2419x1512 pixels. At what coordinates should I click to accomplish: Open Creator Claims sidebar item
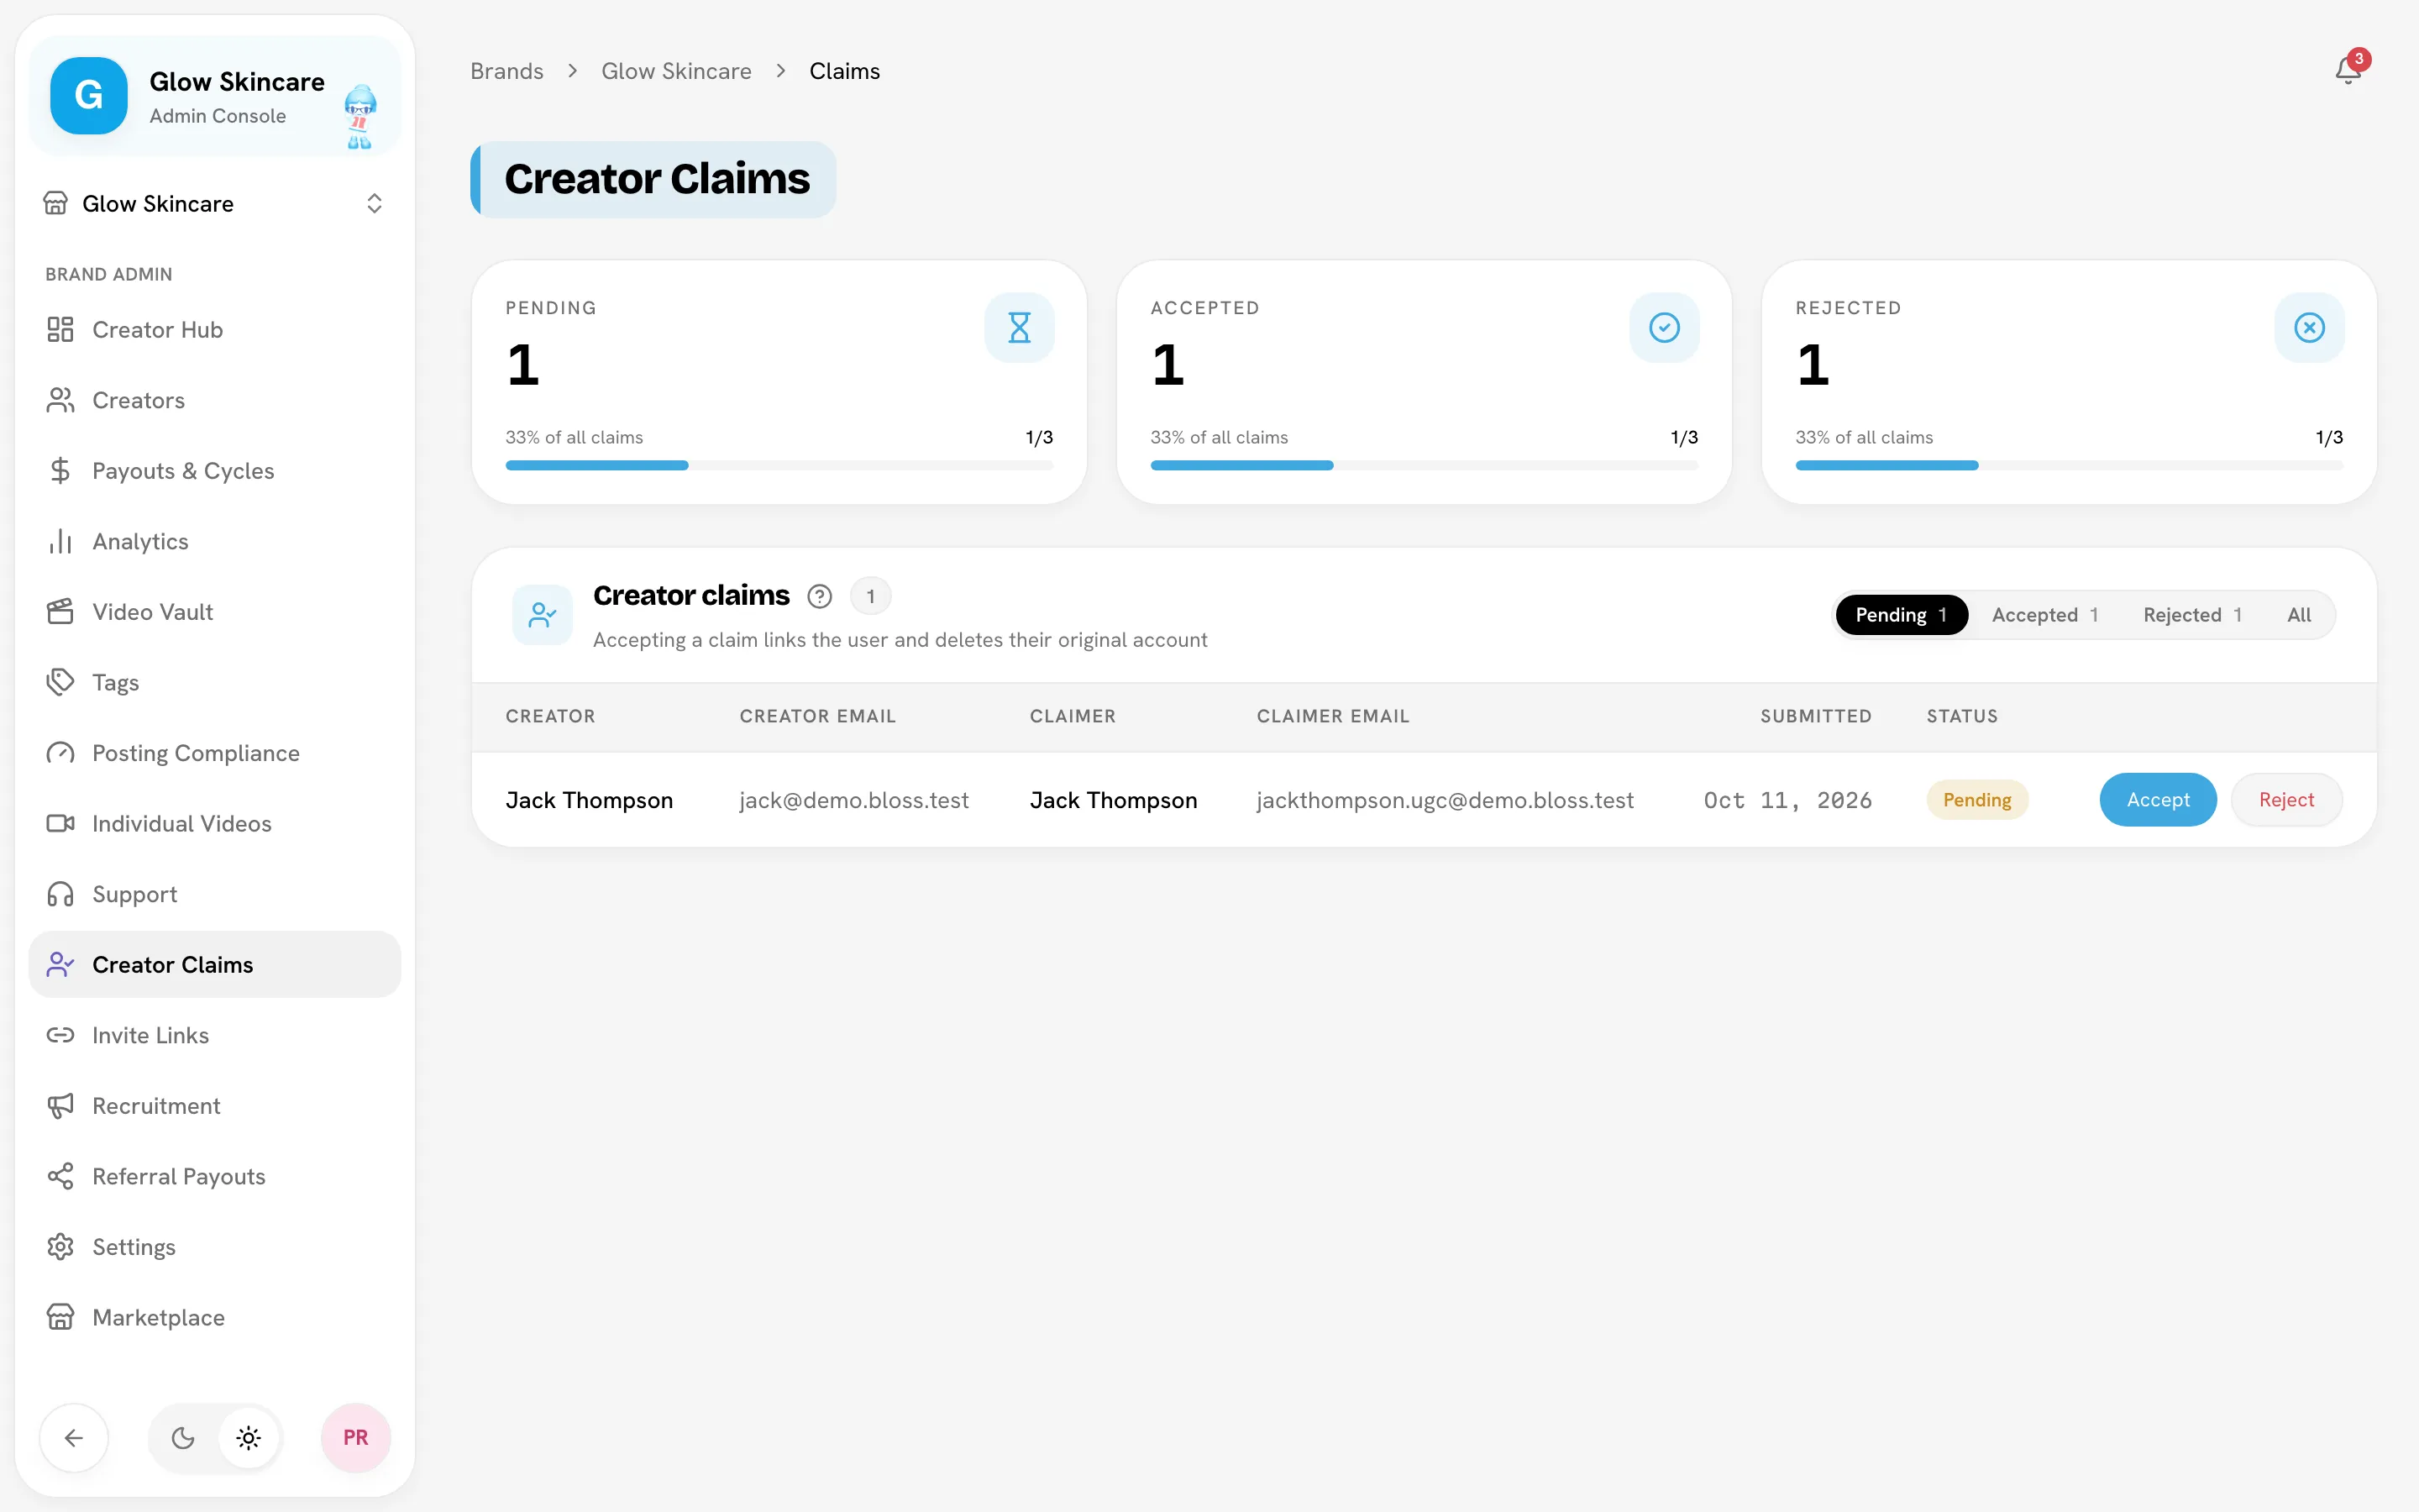(x=214, y=964)
